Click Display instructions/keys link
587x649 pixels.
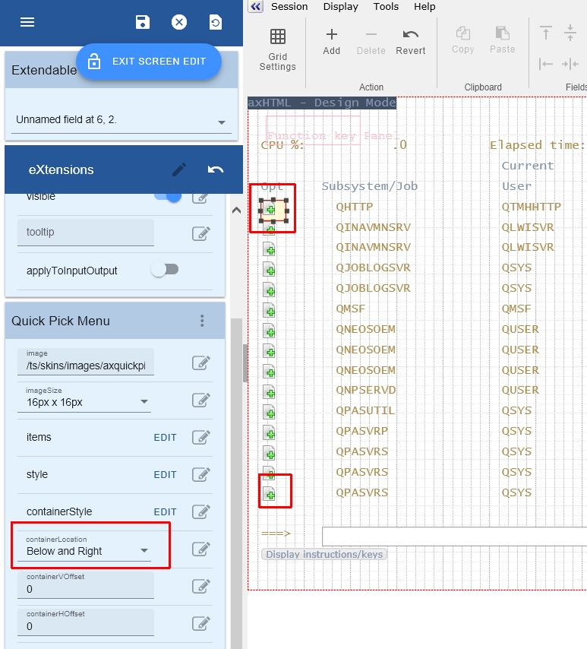coord(324,554)
